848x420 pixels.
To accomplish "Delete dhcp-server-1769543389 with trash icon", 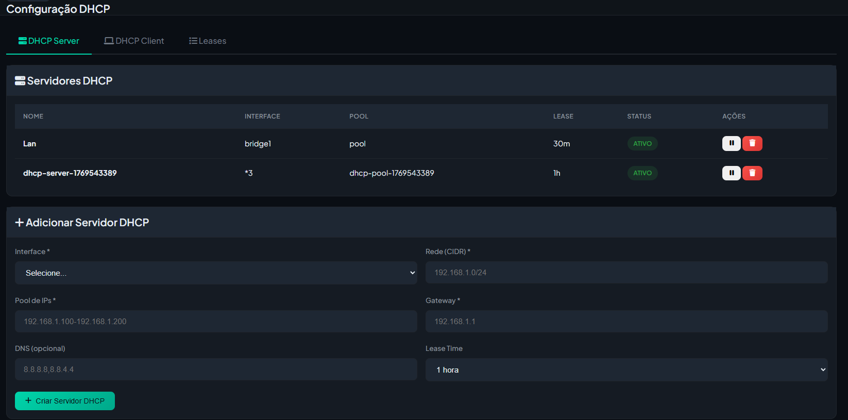I will pyautogui.click(x=752, y=173).
